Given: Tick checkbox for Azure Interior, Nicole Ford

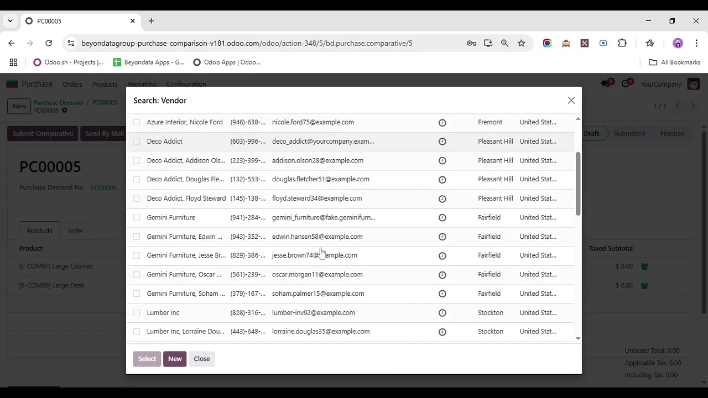Looking at the screenshot, I should click(137, 122).
